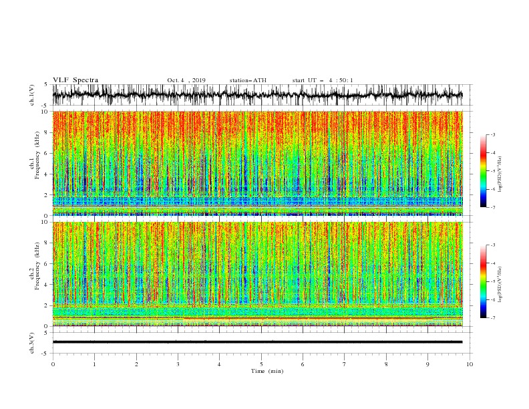Select the ch.1 "Frequency (kHz)" axis label
This screenshot has width=529, height=409.
coord(37,156)
